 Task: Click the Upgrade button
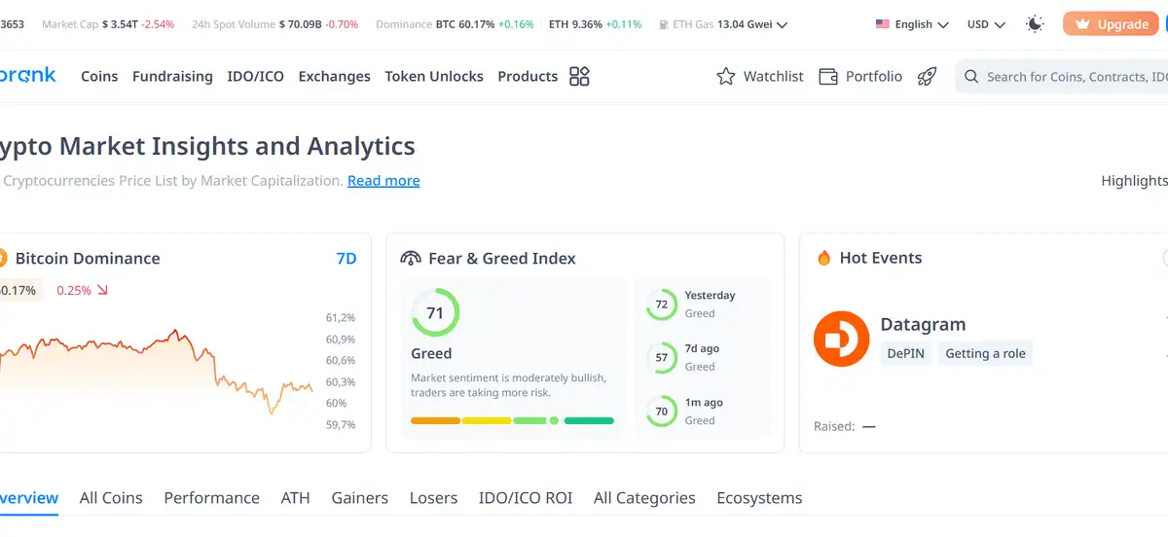[x=1111, y=24]
